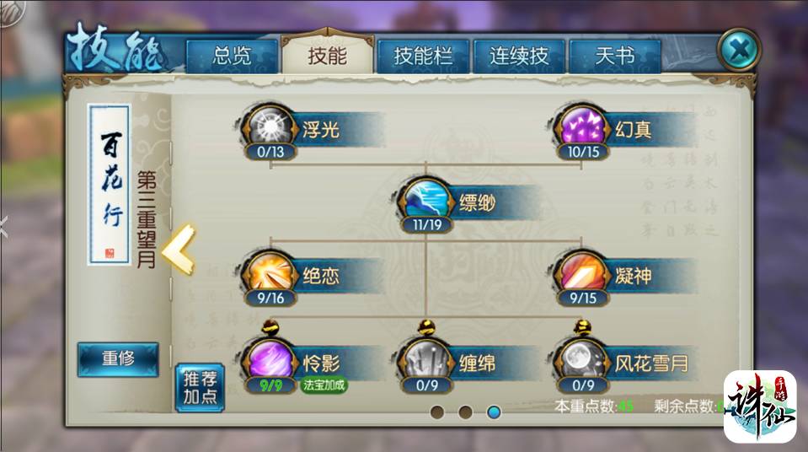
Task: Choose the 绝恋 skill icon
Action: (x=270, y=273)
